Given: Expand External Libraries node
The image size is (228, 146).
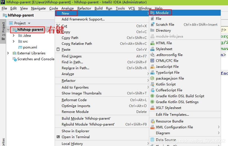Looking at the screenshot, I should (8, 53).
